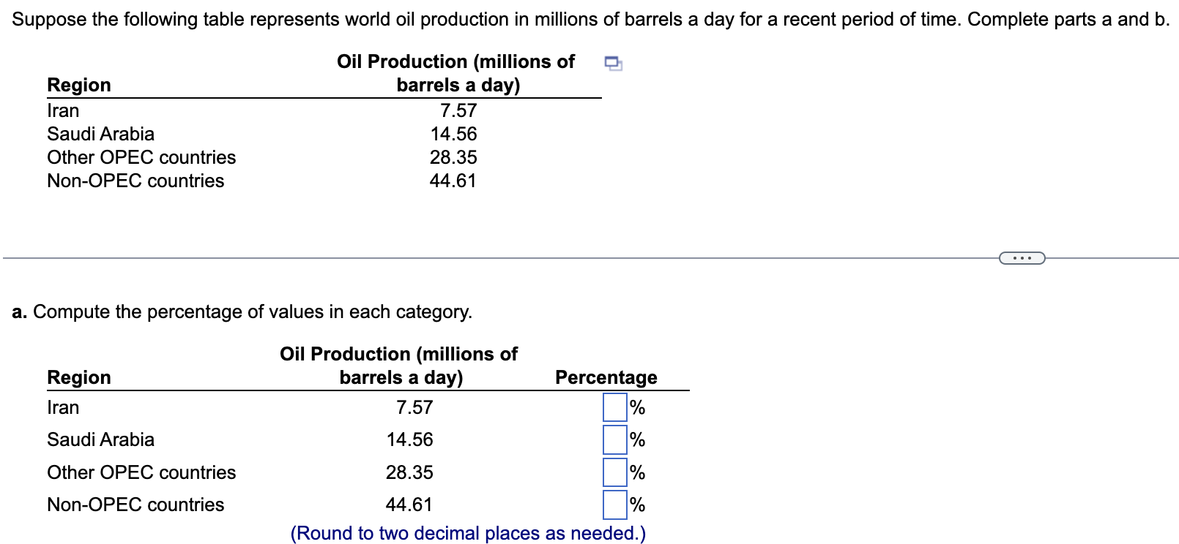Click the Region header in the lower table
The width and height of the screenshot is (1179, 544).
point(79,377)
